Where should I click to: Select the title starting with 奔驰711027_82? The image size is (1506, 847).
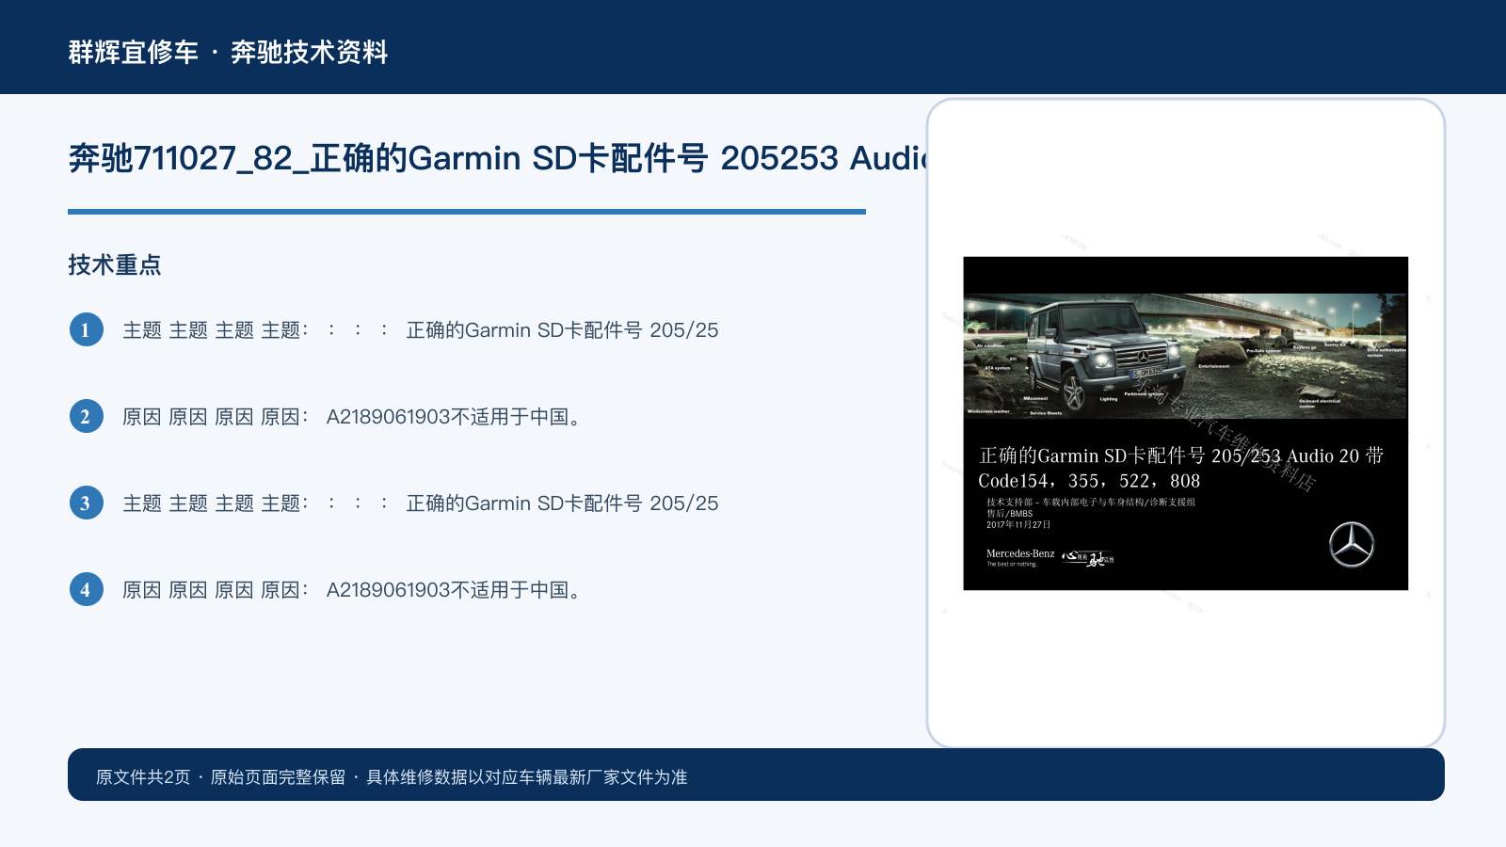pos(497,158)
